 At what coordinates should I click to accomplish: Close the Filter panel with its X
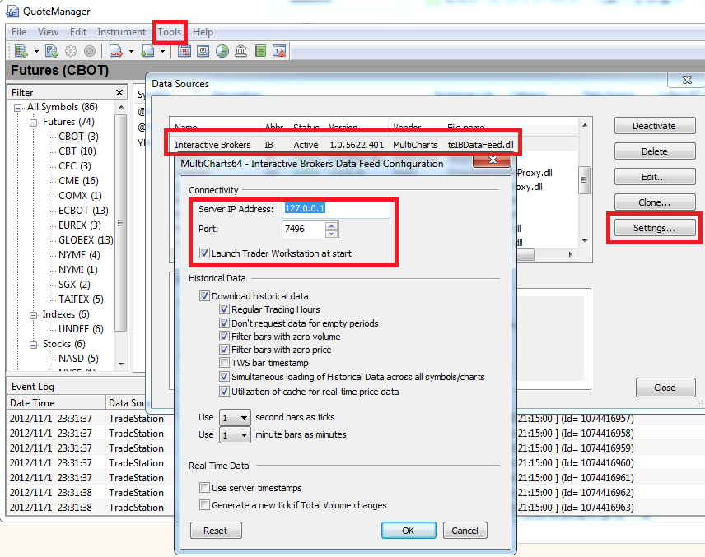pos(119,92)
